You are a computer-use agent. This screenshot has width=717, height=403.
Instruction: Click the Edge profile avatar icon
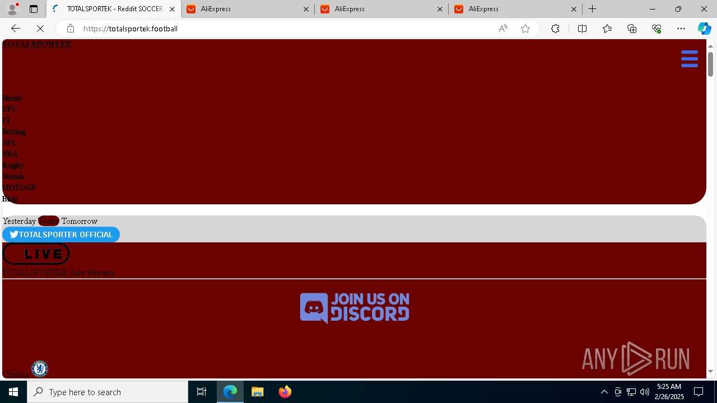pyautogui.click(x=12, y=9)
